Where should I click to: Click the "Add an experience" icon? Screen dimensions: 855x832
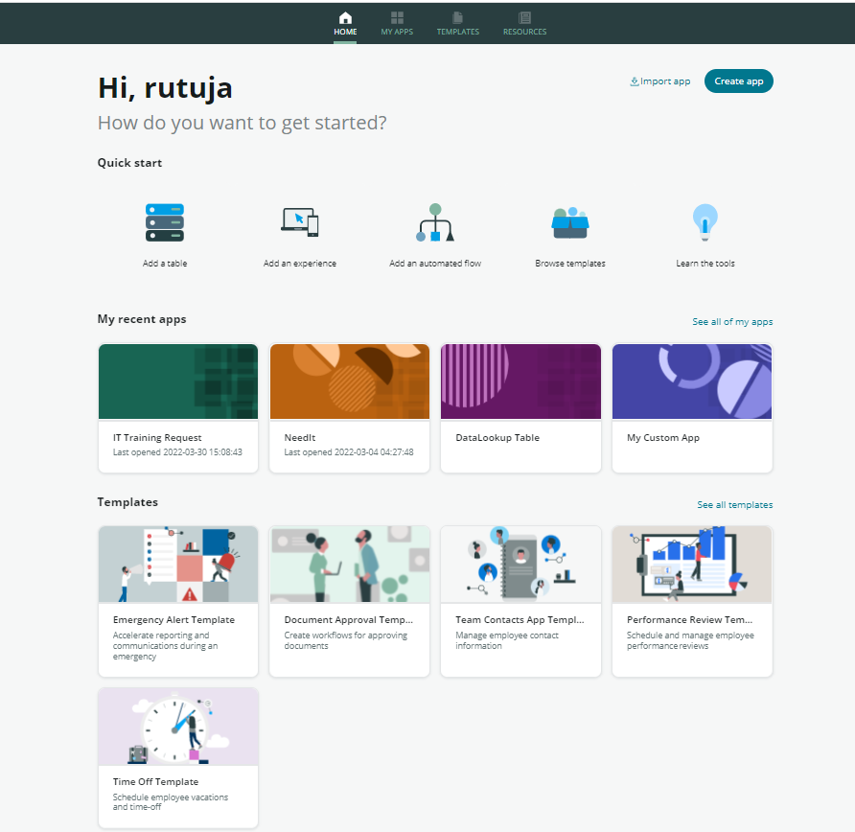tap(299, 230)
